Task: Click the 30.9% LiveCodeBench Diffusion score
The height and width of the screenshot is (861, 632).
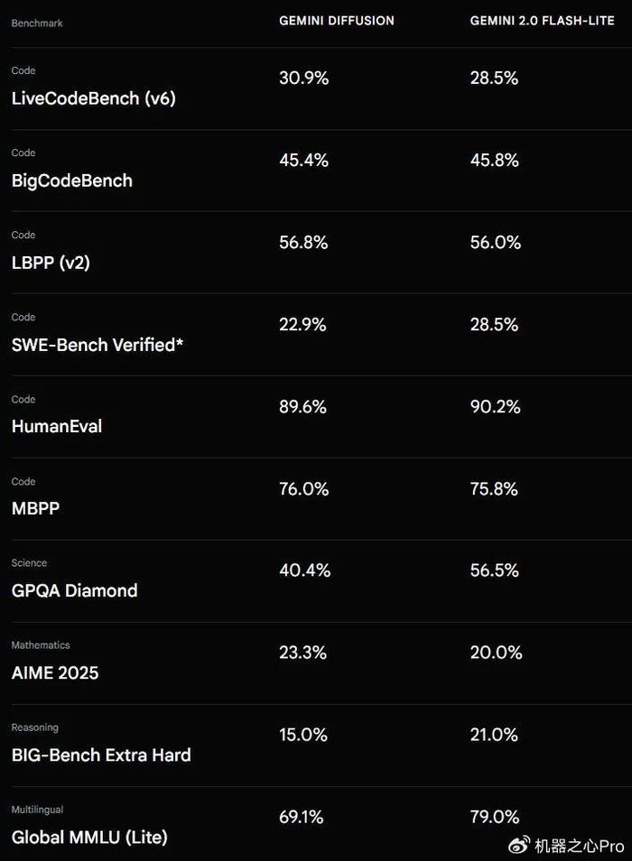Action: [x=303, y=78]
